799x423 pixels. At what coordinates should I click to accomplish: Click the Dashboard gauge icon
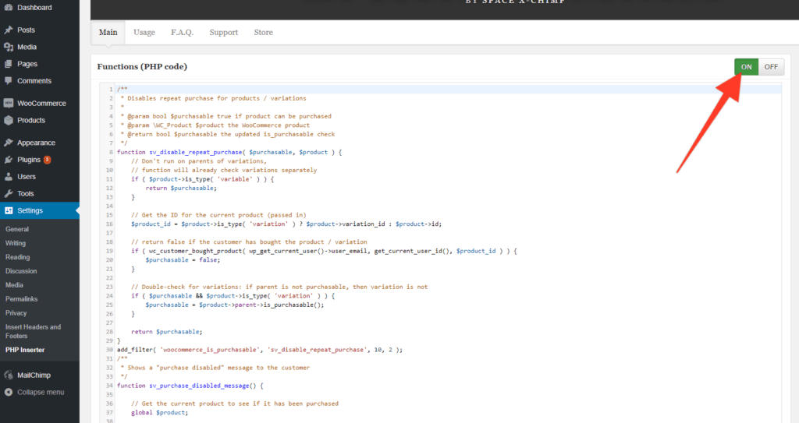(9, 8)
